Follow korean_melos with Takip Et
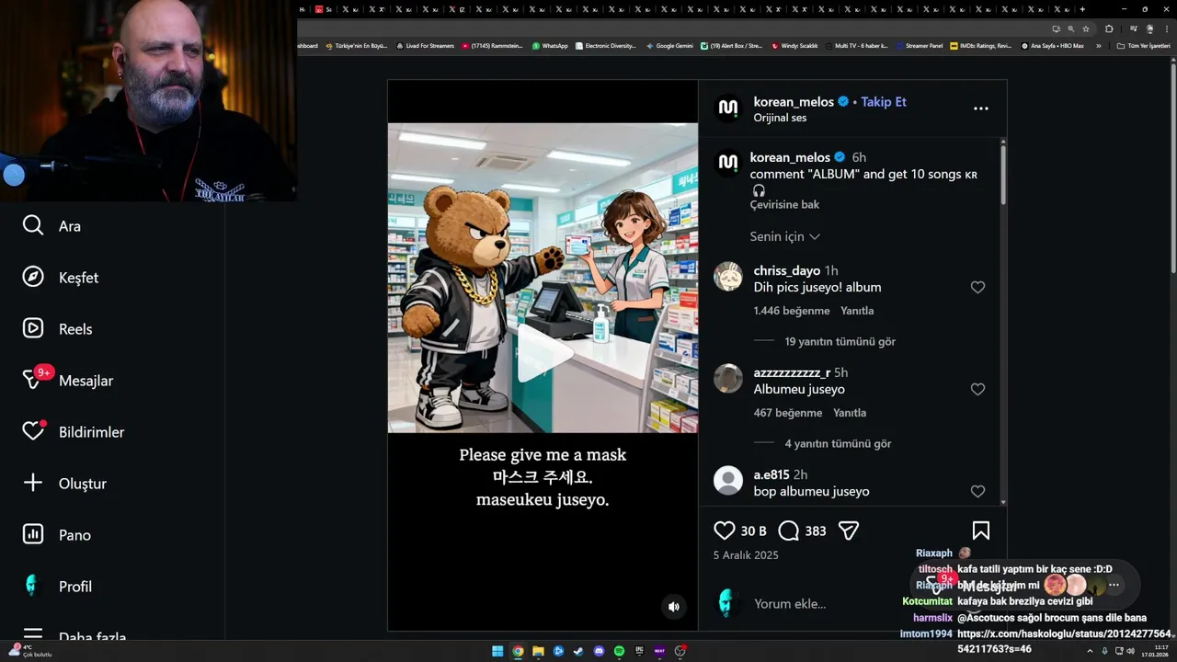The width and height of the screenshot is (1177, 662). click(884, 102)
